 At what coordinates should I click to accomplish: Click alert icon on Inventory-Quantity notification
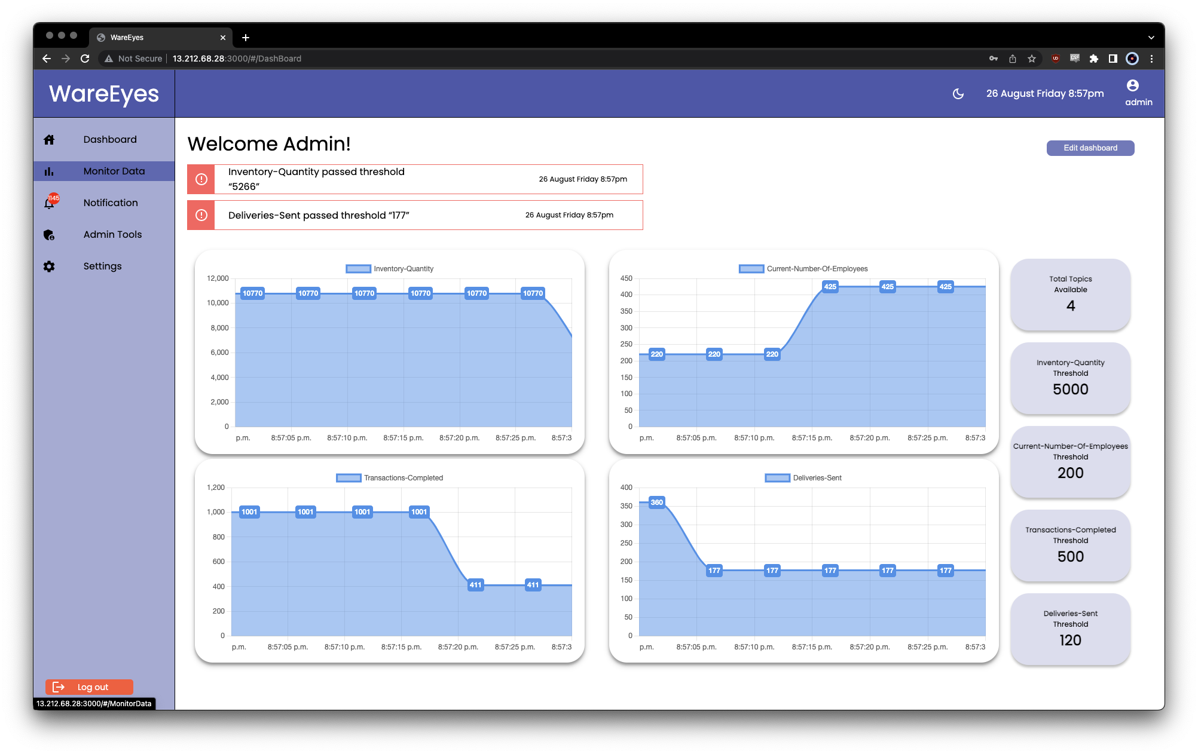[x=201, y=179]
